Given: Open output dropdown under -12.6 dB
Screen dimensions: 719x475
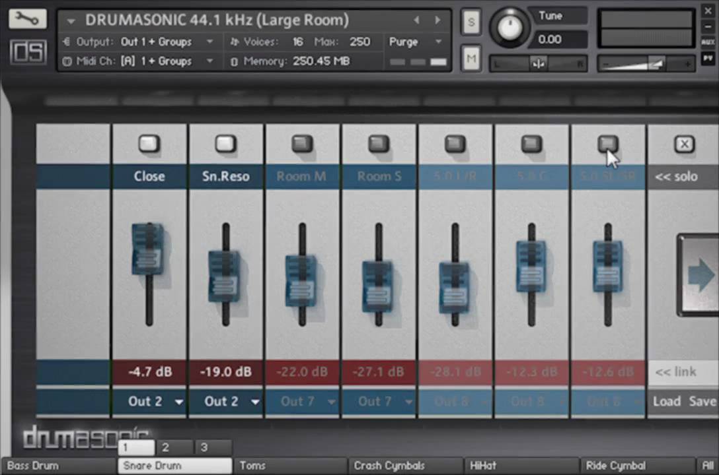Looking at the screenshot, I should tap(608, 402).
